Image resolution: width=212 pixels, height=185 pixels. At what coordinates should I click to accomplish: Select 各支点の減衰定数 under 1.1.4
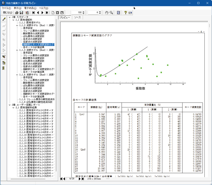pos(33,88)
